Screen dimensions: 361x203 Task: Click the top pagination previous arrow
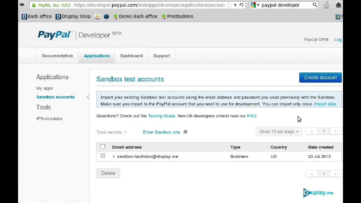pos(312,131)
